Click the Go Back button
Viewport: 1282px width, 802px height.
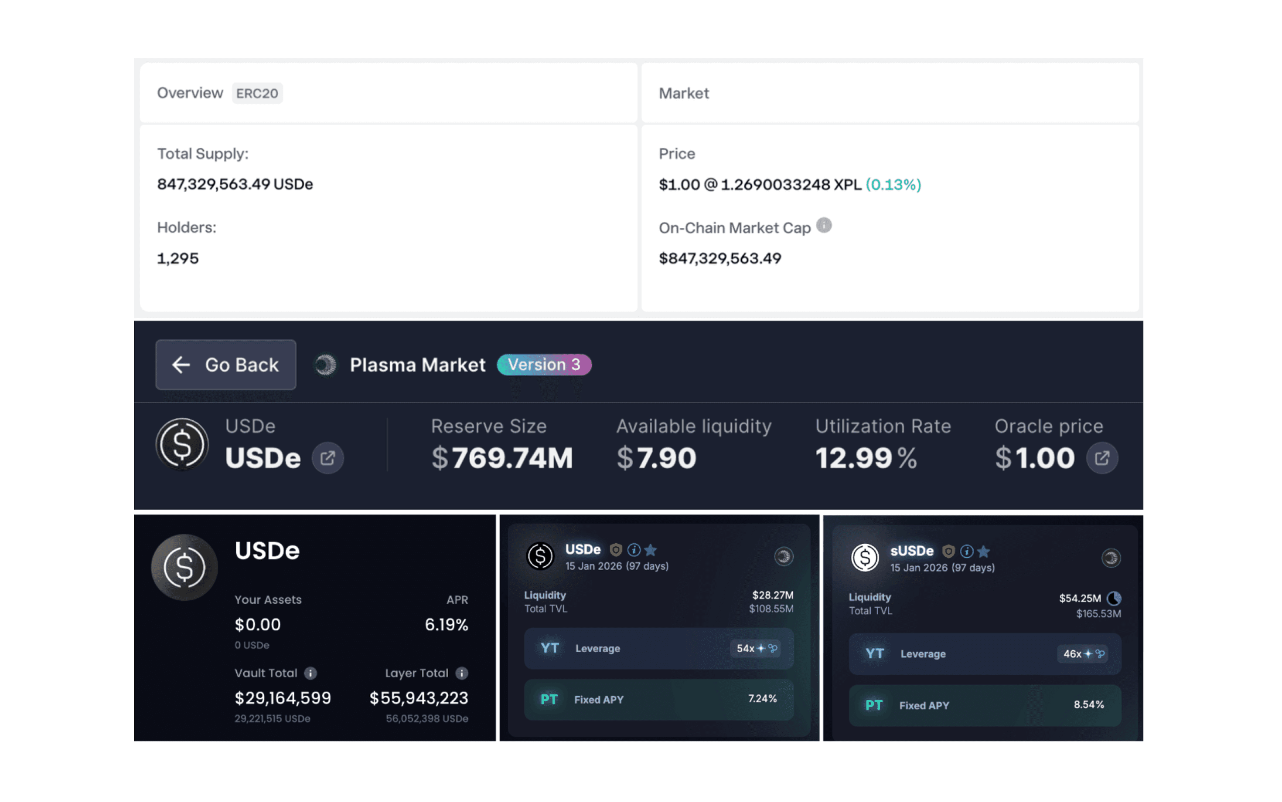click(x=225, y=364)
